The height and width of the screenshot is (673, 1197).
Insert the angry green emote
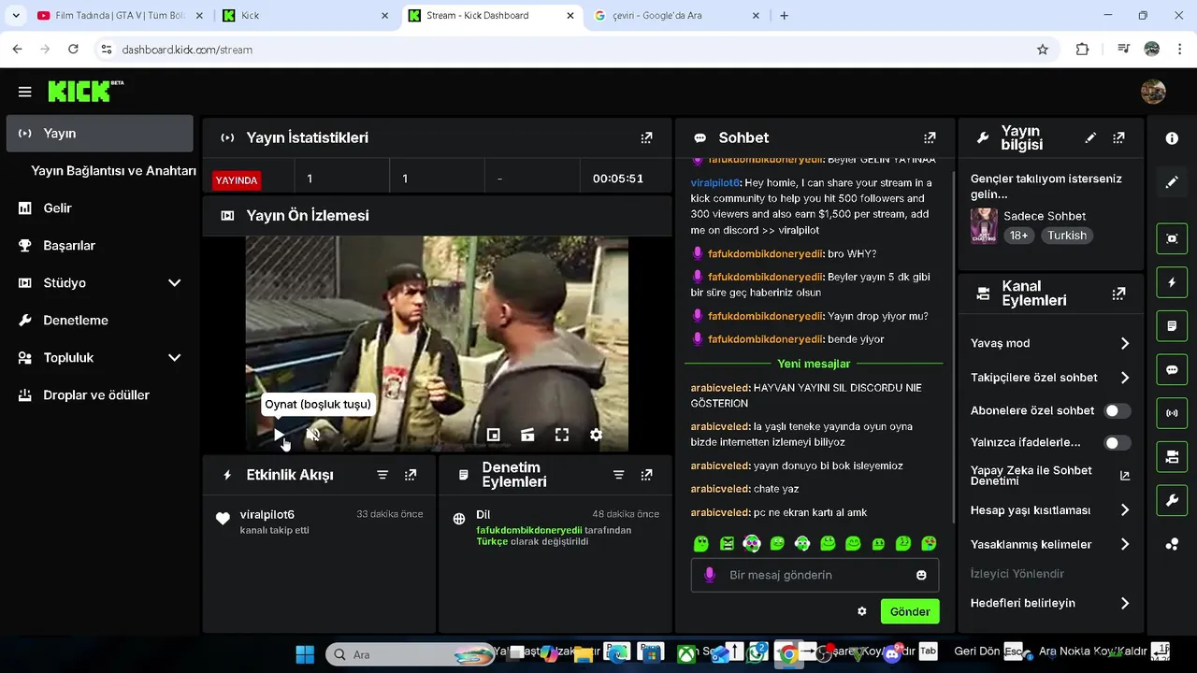pyautogui.click(x=727, y=543)
